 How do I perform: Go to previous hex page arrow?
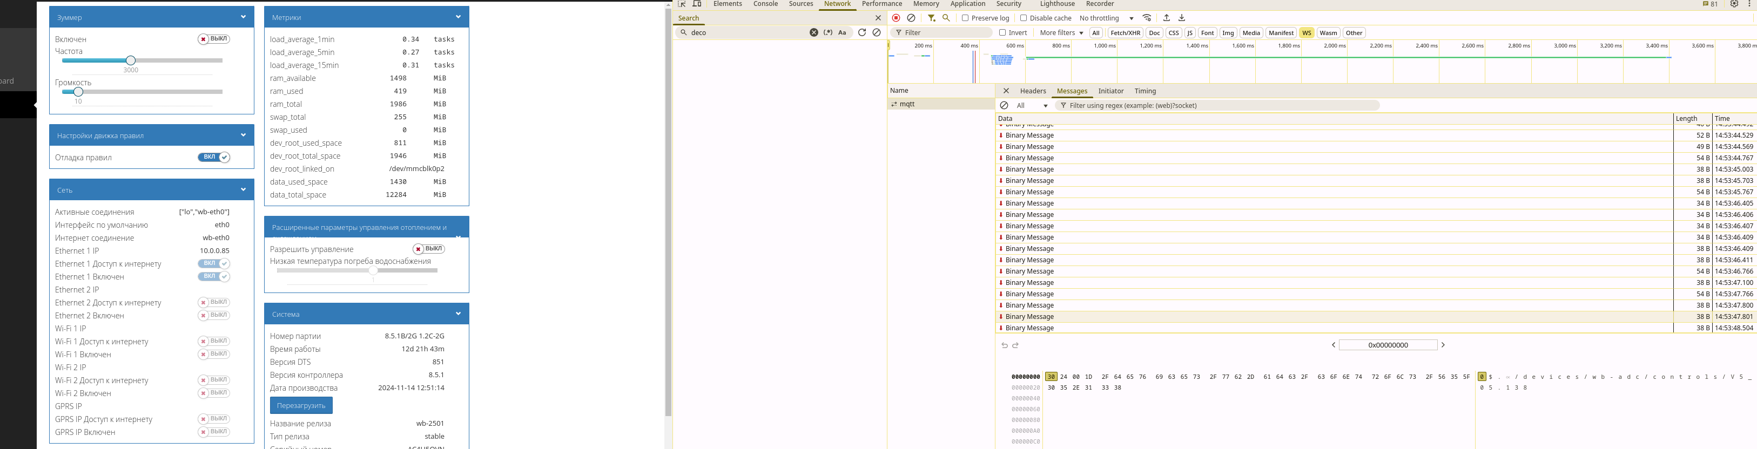click(x=1334, y=345)
